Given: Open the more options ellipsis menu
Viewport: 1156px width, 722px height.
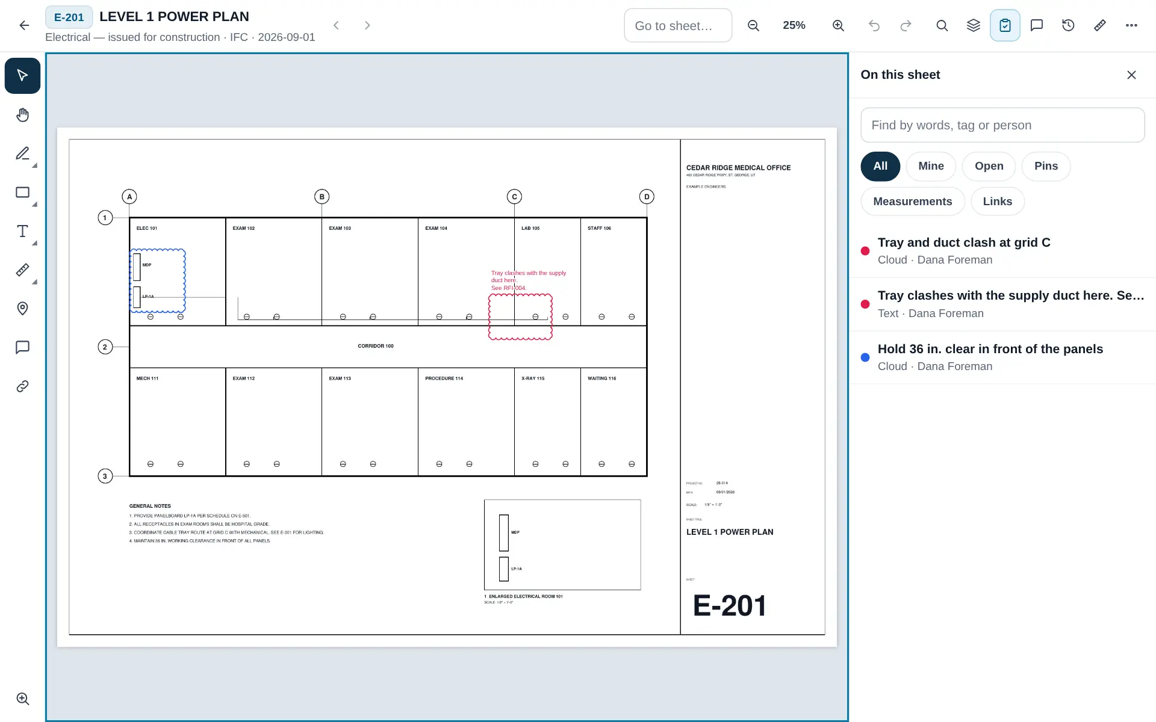Looking at the screenshot, I should pyautogui.click(x=1131, y=25).
